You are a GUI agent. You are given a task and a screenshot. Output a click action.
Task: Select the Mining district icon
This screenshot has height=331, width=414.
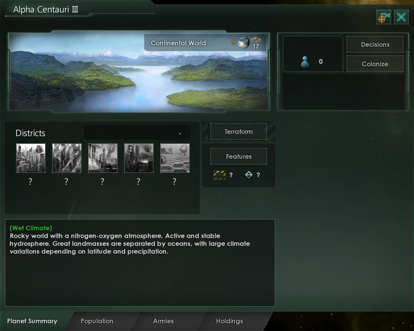point(138,158)
